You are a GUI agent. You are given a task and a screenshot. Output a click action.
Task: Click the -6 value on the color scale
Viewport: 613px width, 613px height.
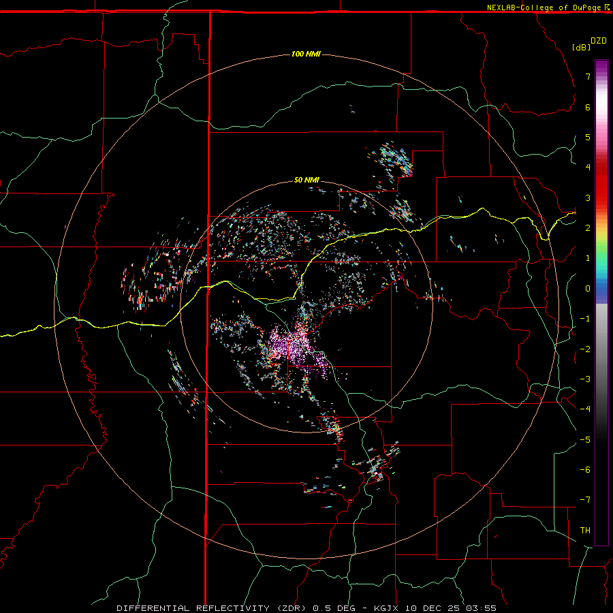585,470
